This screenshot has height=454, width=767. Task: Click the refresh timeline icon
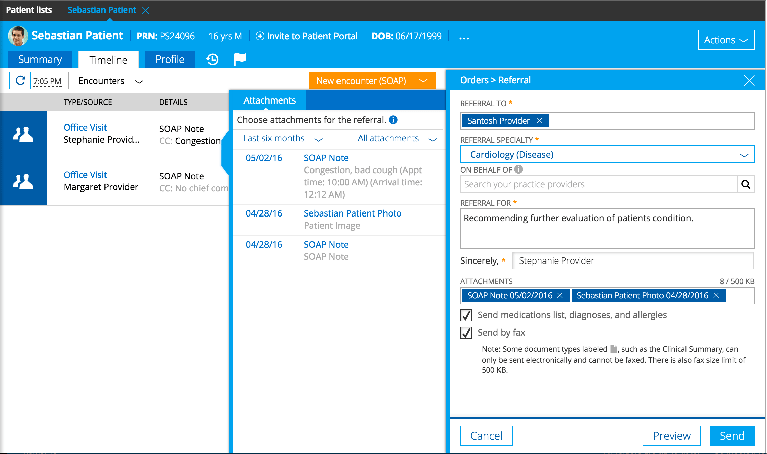click(20, 81)
